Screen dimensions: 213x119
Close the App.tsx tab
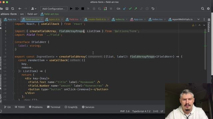[19, 20]
